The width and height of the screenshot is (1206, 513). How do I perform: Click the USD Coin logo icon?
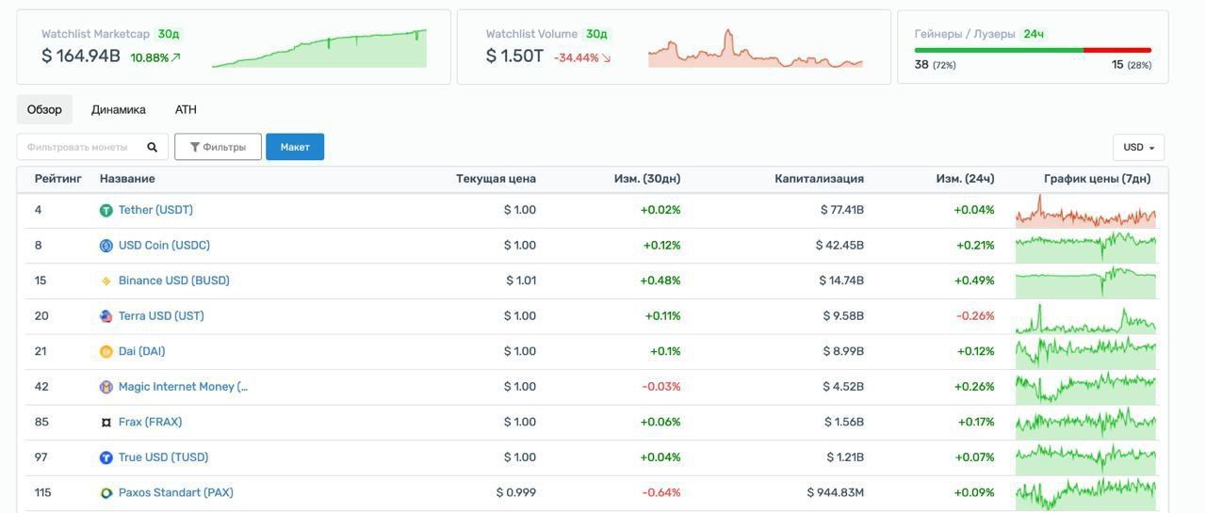[x=106, y=246]
